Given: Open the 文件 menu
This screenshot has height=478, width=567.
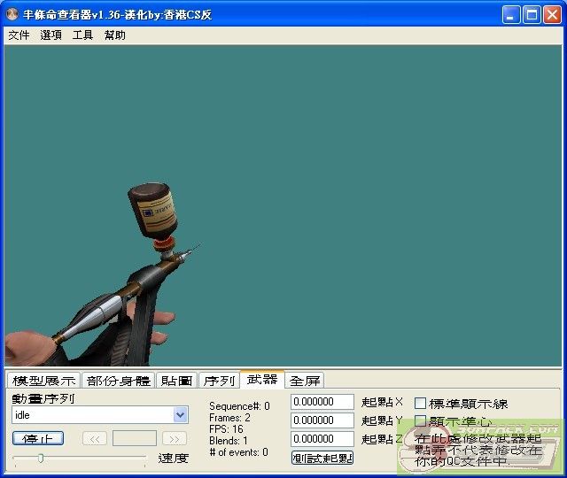Looking at the screenshot, I should pyautogui.click(x=19, y=35).
